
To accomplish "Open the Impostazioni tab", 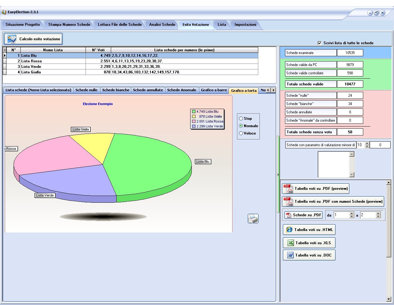I will [x=245, y=25].
